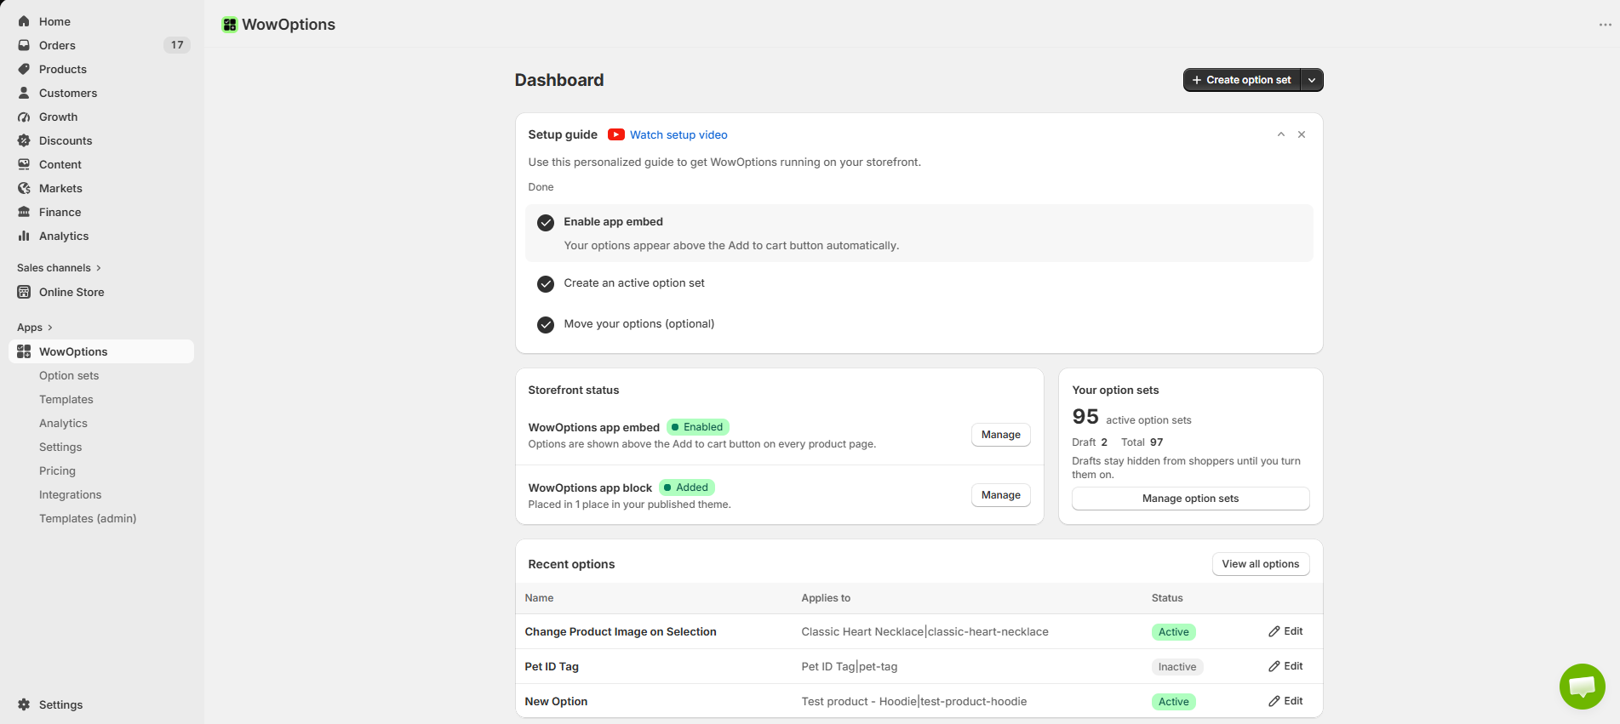Collapse the Setup guide with the chevron
This screenshot has height=724, width=1620.
click(x=1281, y=134)
